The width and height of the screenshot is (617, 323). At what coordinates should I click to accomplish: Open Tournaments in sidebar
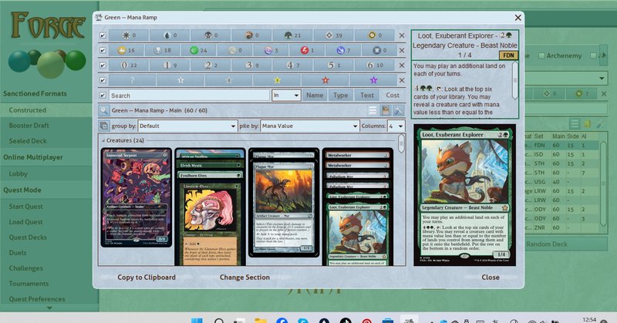pos(29,284)
